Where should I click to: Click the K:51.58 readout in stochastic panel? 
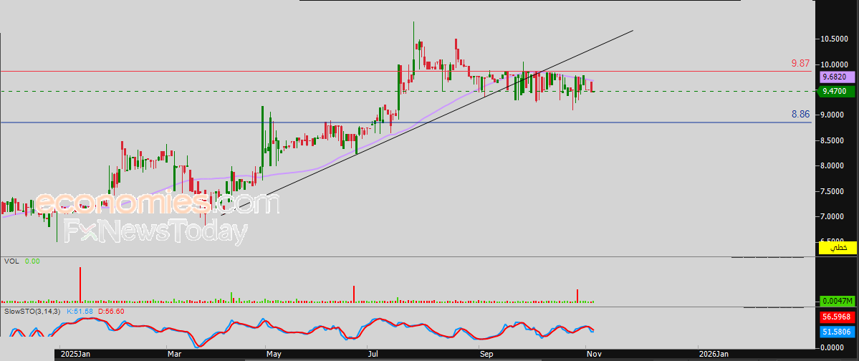pos(80,311)
